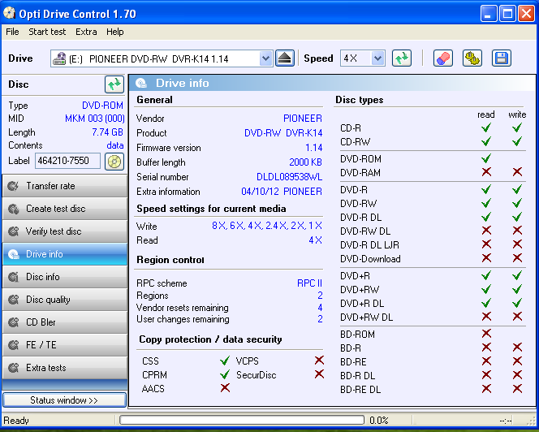
Task: Click the VCPS red cross mark
Action: point(319,360)
